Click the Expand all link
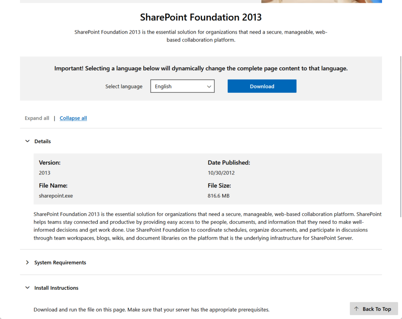 point(37,118)
